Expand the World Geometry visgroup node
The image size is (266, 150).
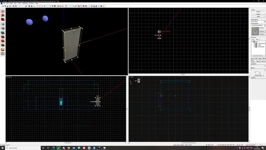point(254,43)
